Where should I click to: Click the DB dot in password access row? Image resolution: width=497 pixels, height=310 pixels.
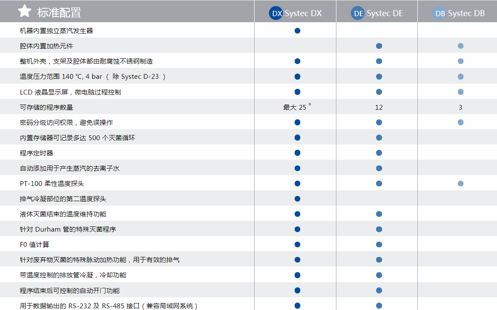[x=460, y=122]
